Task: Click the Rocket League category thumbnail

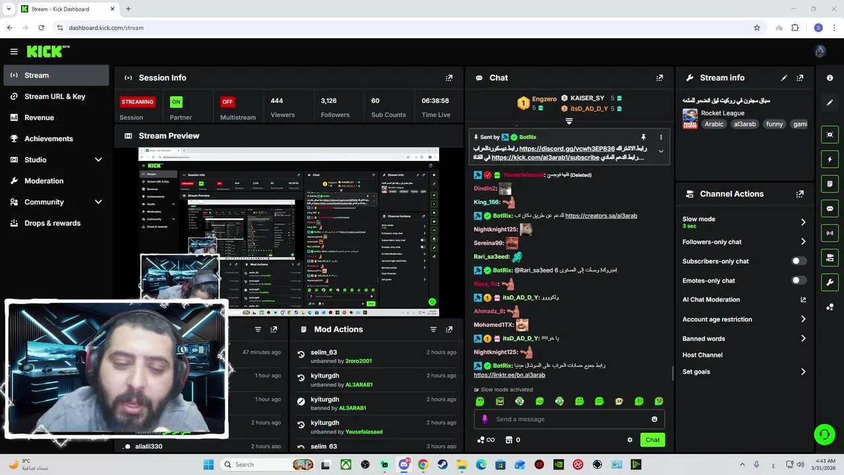Action: tap(690, 119)
